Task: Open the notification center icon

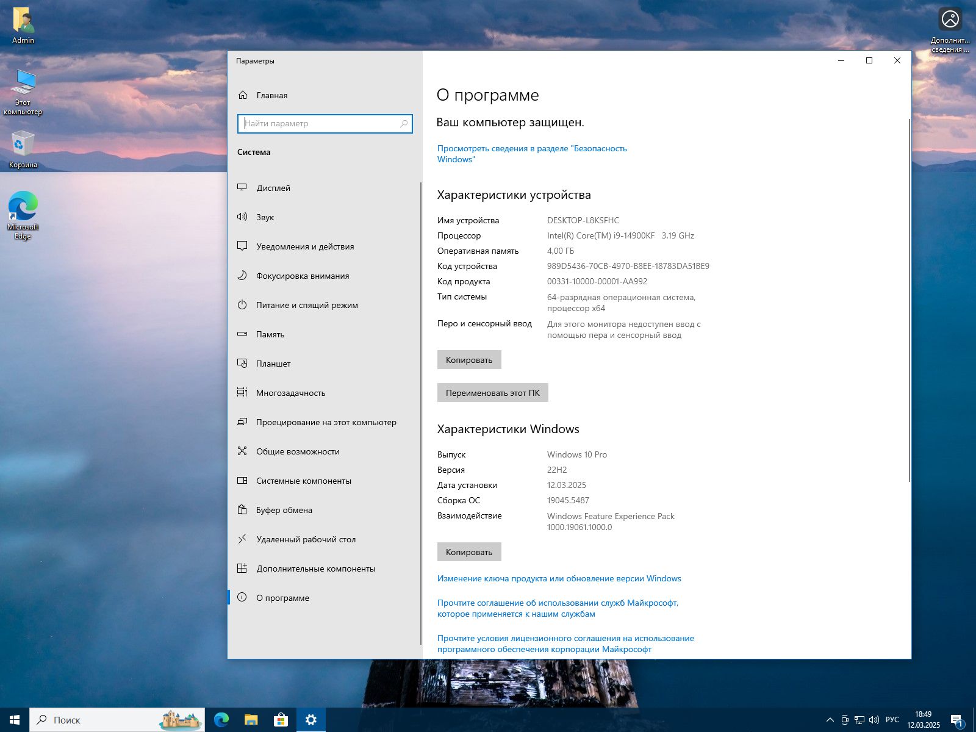Action: click(x=956, y=720)
